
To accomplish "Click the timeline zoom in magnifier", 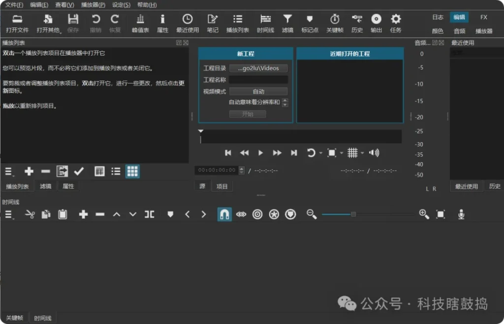I will (424, 214).
